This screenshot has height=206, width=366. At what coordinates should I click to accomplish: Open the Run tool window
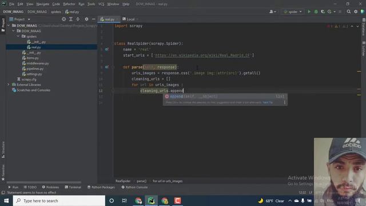[13, 187]
